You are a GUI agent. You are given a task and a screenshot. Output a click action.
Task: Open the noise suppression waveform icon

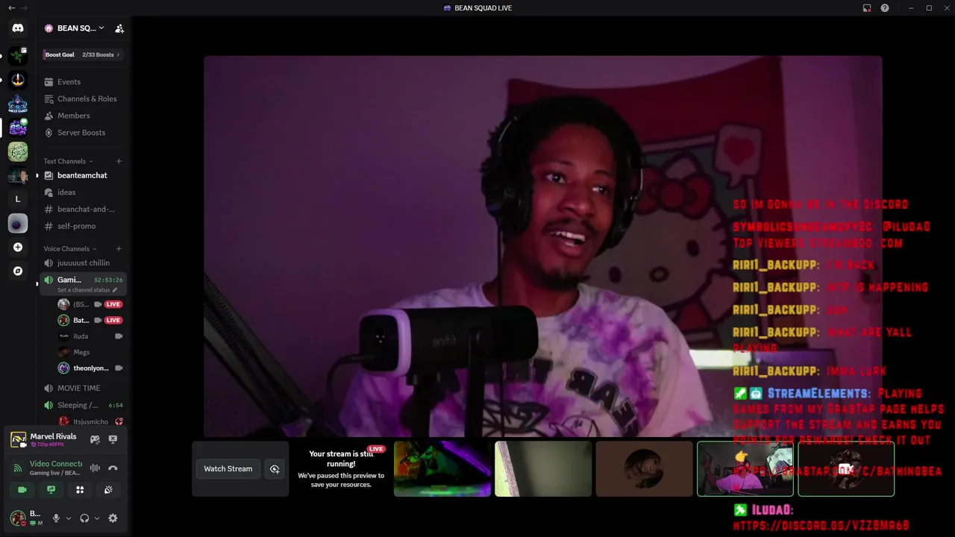95,468
